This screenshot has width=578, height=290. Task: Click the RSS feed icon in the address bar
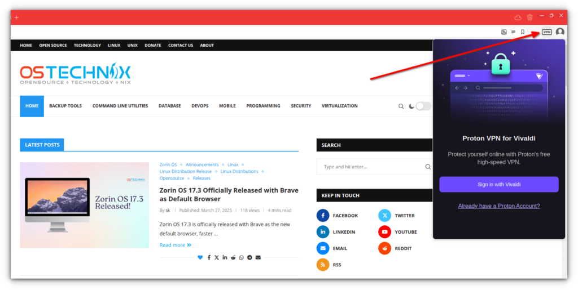(x=504, y=32)
